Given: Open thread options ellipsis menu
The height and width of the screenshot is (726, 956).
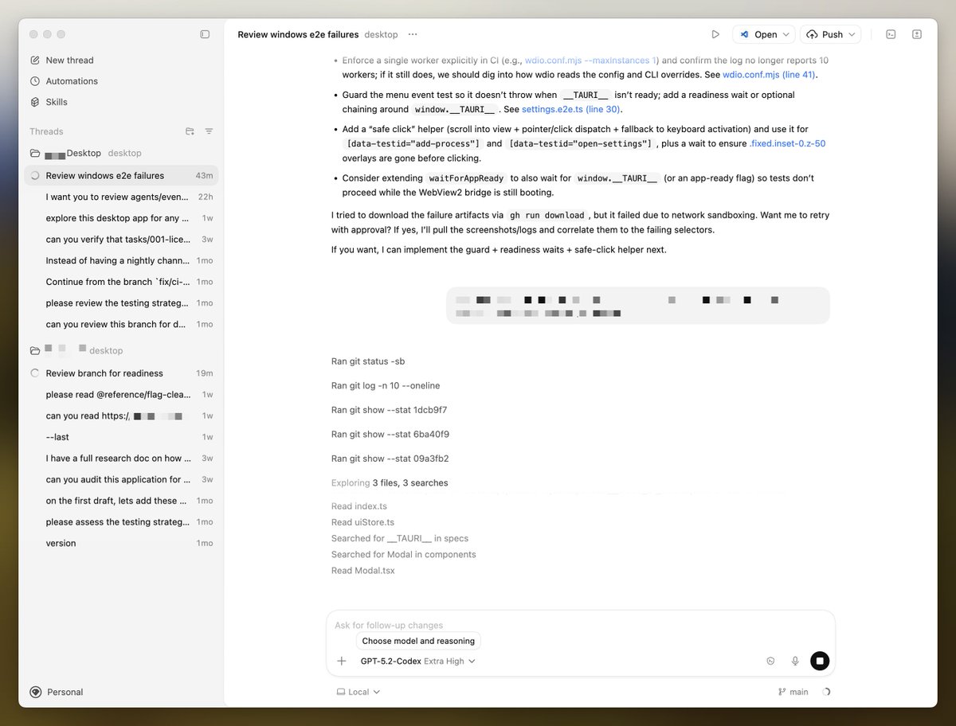Looking at the screenshot, I should click(412, 34).
